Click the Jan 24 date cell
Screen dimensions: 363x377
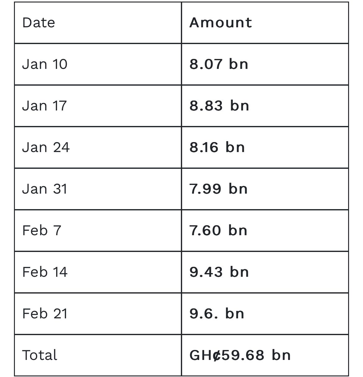(x=98, y=147)
